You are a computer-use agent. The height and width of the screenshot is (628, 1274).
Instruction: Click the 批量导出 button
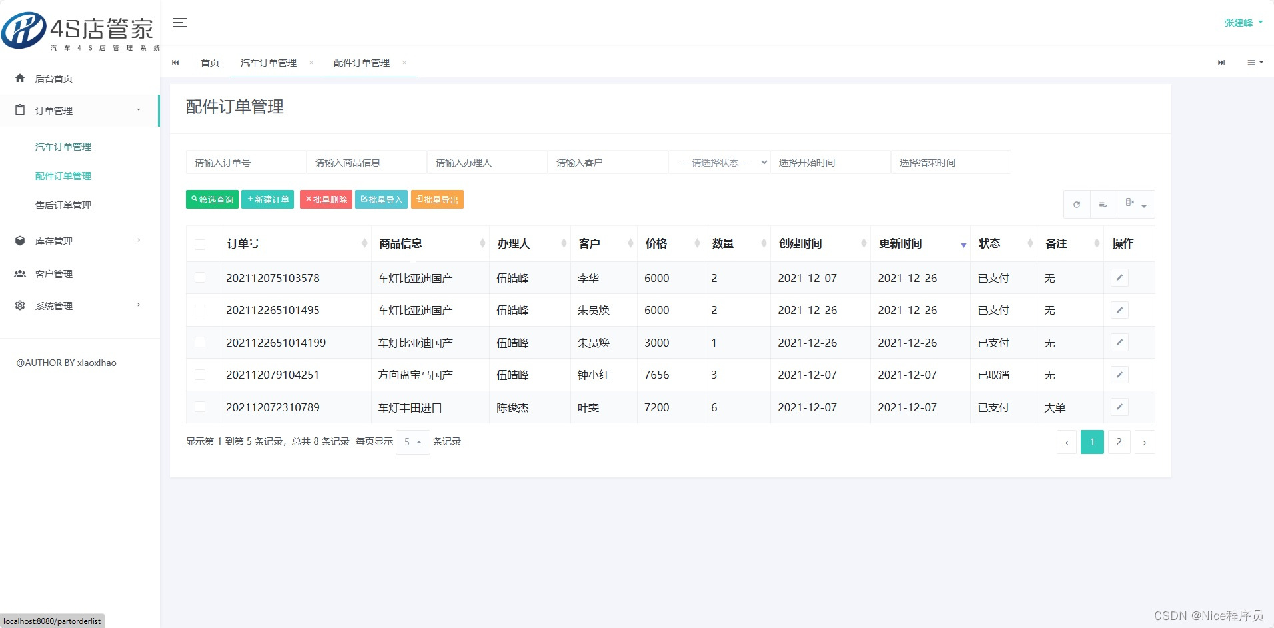click(x=437, y=199)
